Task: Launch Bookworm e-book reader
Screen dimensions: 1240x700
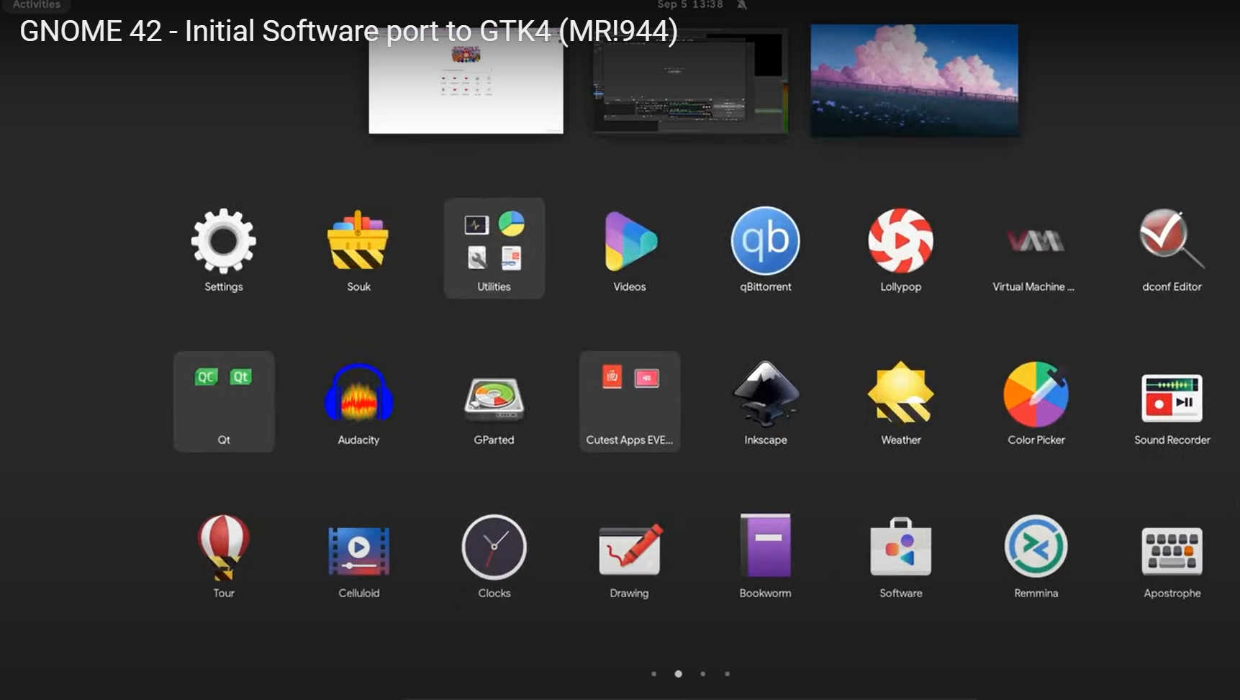Action: click(765, 555)
